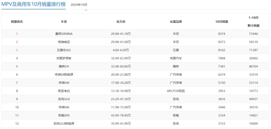271x129 pixels.
Task: Click cumulative sales value 73446
Action: [x=254, y=34]
